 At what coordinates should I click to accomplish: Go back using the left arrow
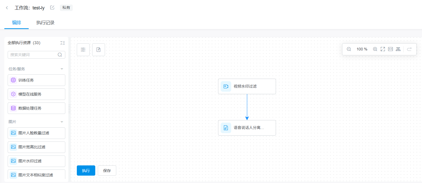[x=7, y=8]
